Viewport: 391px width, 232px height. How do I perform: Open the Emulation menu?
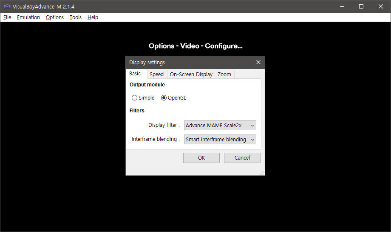[x=28, y=17]
